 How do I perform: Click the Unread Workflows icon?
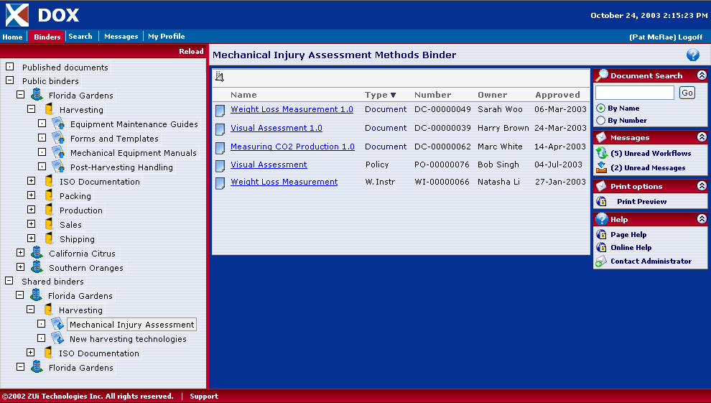[601, 153]
